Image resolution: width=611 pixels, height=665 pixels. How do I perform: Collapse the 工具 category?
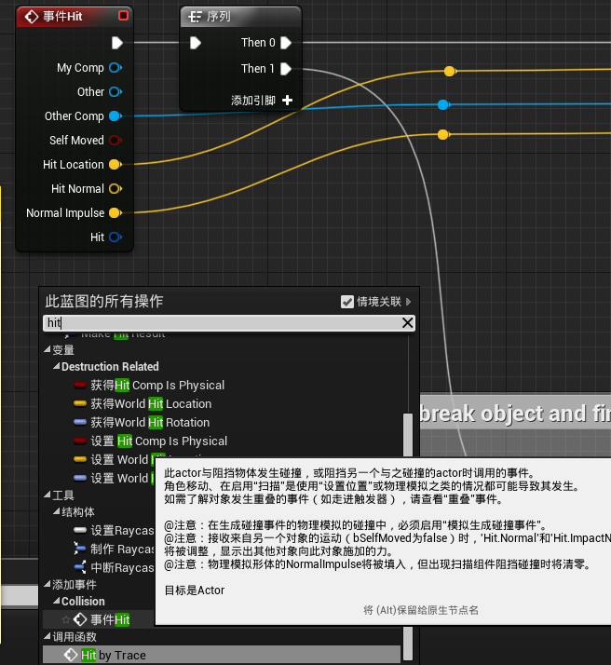coord(48,495)
